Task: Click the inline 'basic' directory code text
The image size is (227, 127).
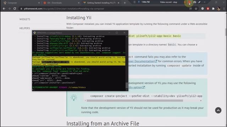Action: point(172,44)
